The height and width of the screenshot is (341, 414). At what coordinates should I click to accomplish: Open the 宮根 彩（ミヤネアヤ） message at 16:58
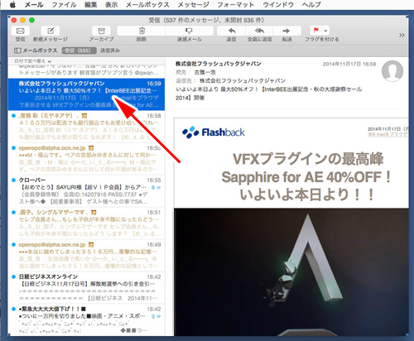click(86, 127)
